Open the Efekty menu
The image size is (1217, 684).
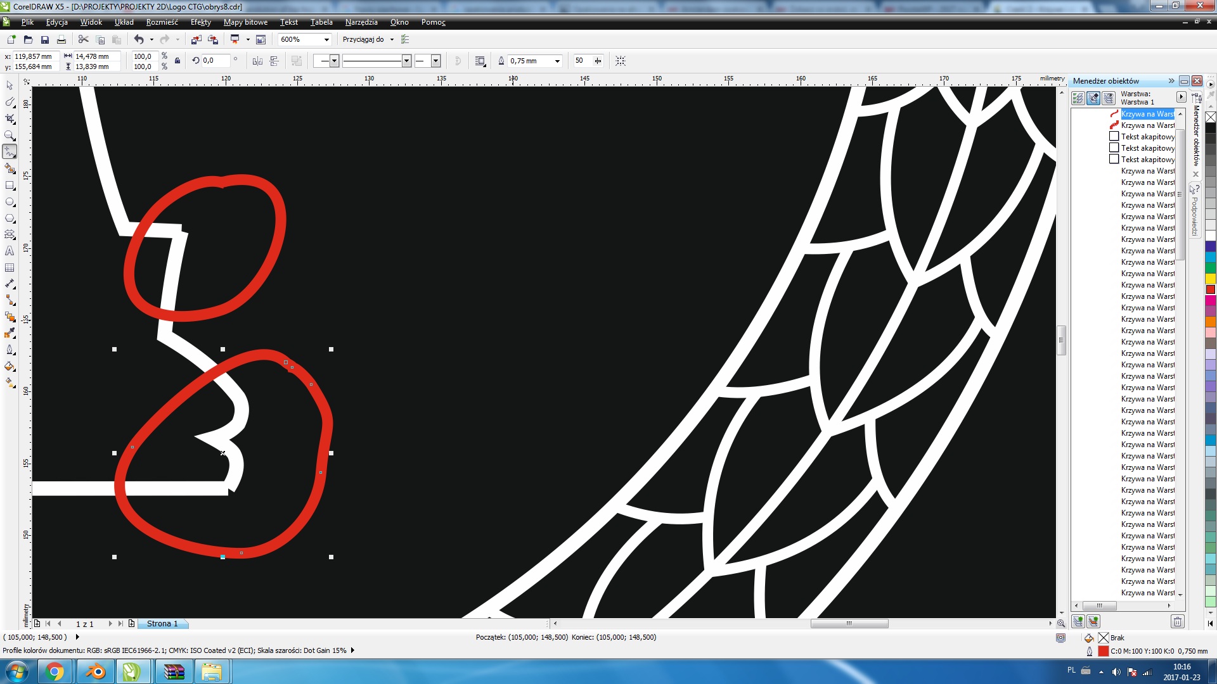(x=200, y=22)
